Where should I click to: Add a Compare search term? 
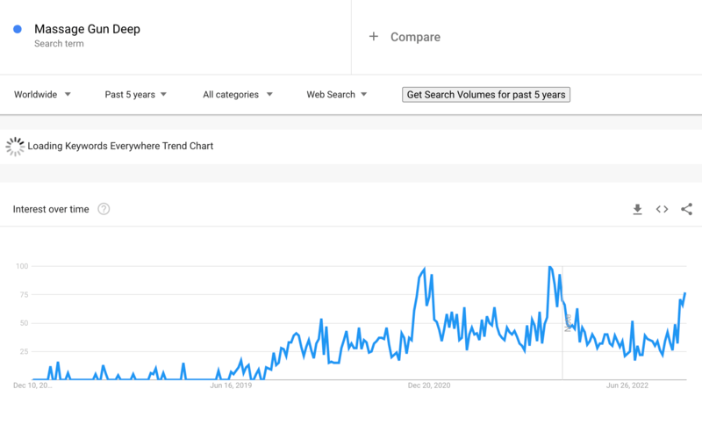coord(415,37)
